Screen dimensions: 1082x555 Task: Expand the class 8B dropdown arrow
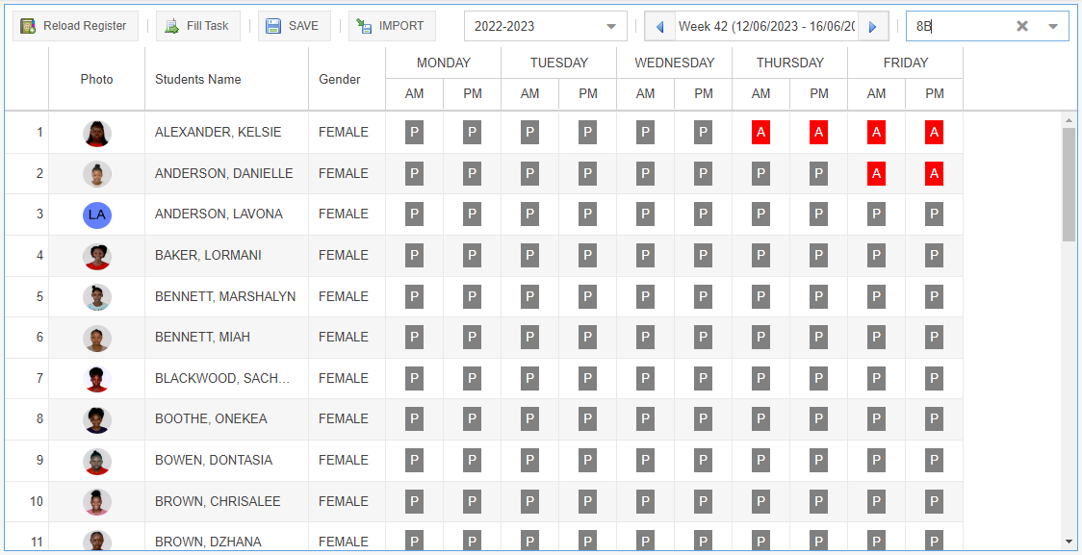(x=1053, y=26)
